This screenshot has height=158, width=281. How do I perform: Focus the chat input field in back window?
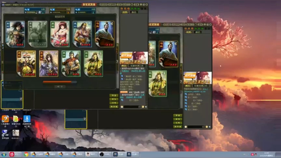[x=196, y=127]
